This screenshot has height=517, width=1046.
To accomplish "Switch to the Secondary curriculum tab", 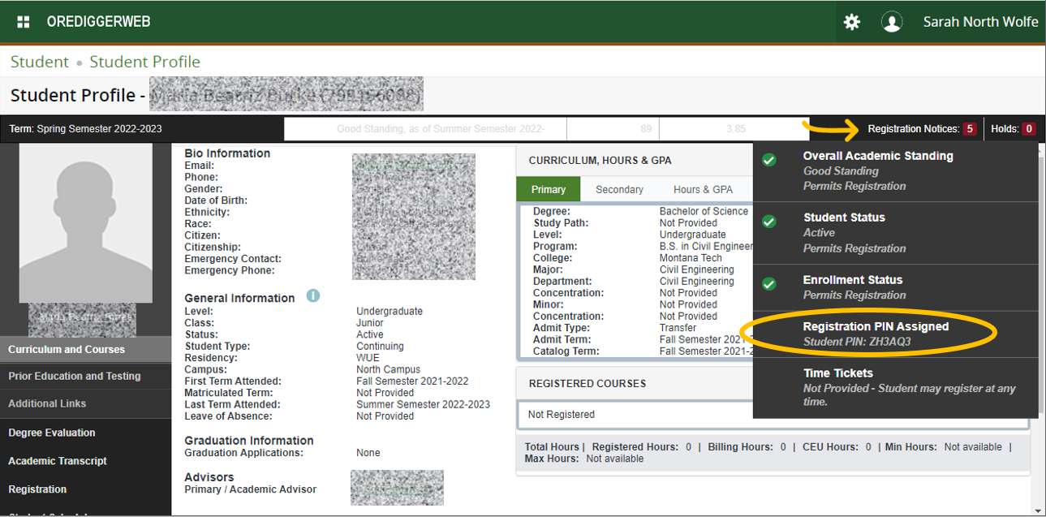I will [619, 190].
